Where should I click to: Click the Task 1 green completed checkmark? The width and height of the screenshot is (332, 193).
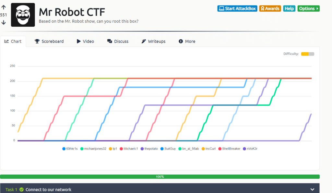22,189
